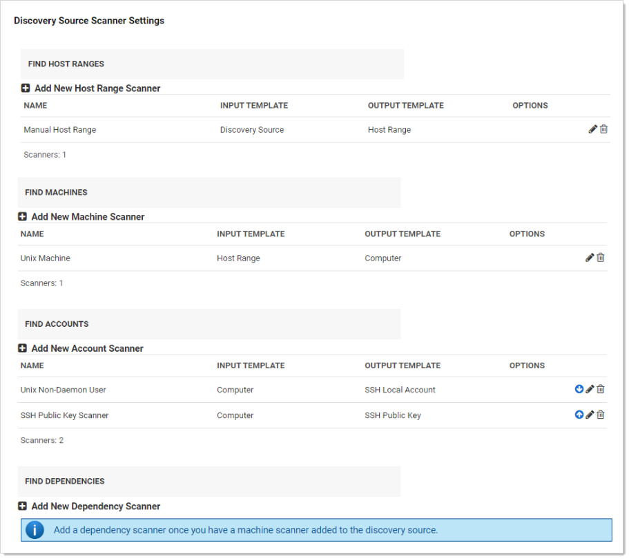Delete the SSH Public Key Scanner
The width and height of the screenshot is (629, 559).
click(x=601, y=415)
